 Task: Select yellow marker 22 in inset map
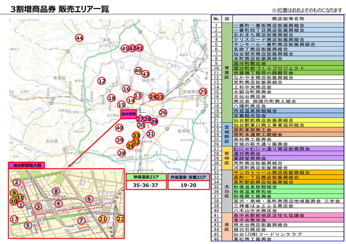click(121, 219)
